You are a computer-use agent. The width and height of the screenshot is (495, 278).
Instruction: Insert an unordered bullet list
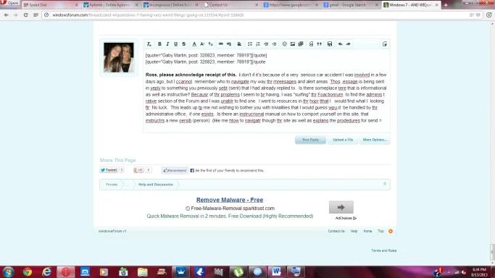tap(250, 44)
